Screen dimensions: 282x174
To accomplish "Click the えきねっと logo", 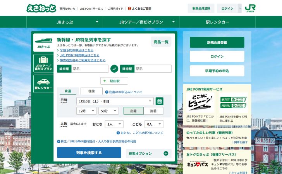I will 41,8.
